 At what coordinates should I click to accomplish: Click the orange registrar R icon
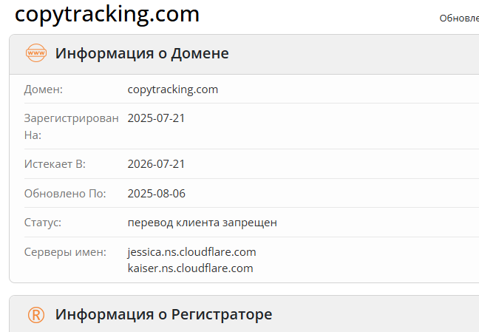tap(36, 314)
